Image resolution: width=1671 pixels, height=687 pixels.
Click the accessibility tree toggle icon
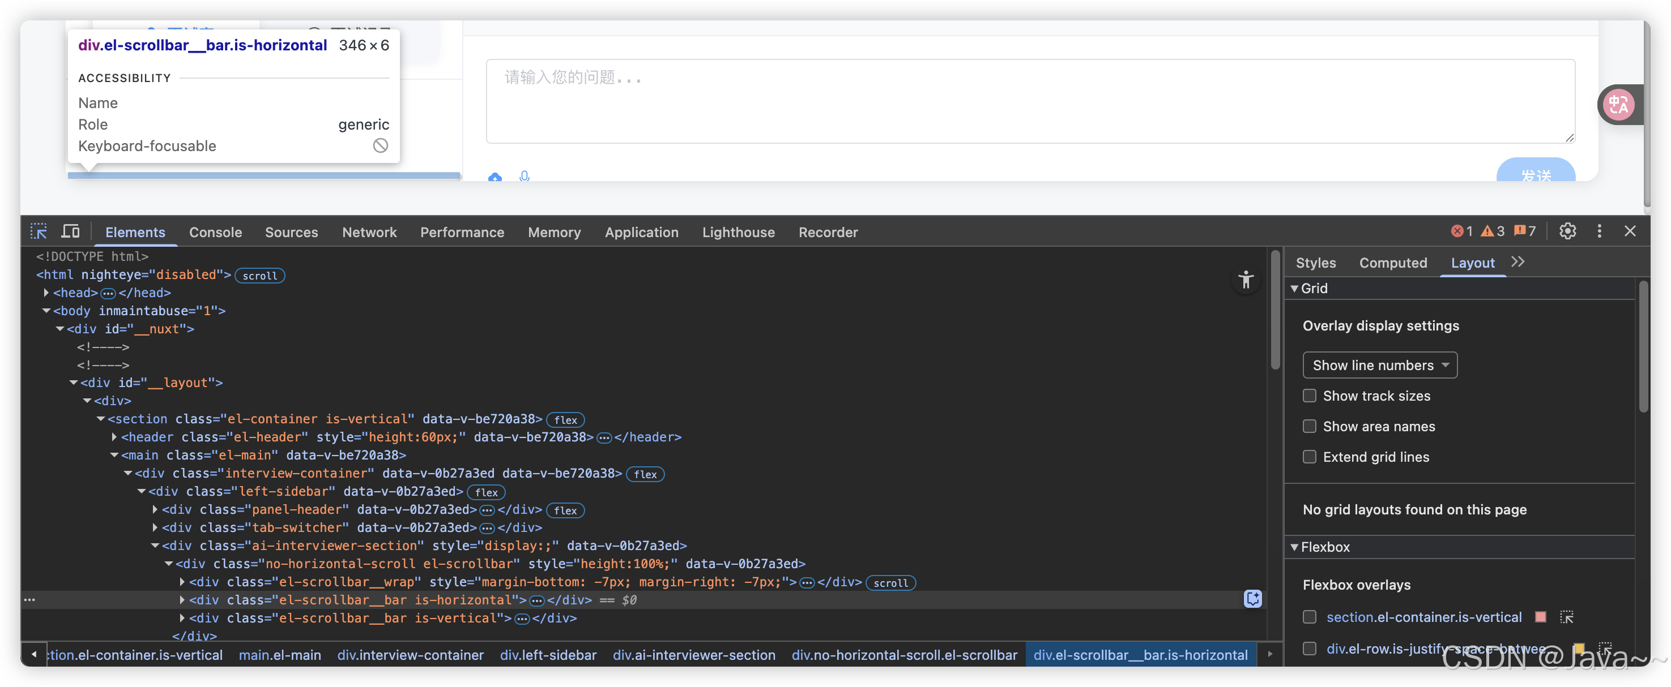pyautogui.click(x=1246, y=280)
